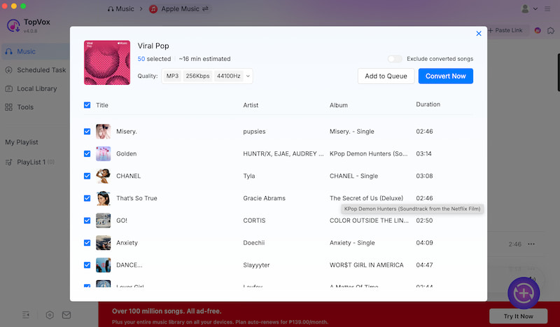560x327 pixels.
Task: Uncheck the Golden song checkbox
Action: (87, 153)
